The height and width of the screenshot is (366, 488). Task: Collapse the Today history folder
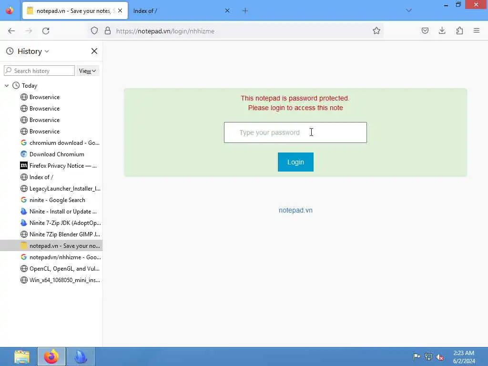(x=7, y=86)
